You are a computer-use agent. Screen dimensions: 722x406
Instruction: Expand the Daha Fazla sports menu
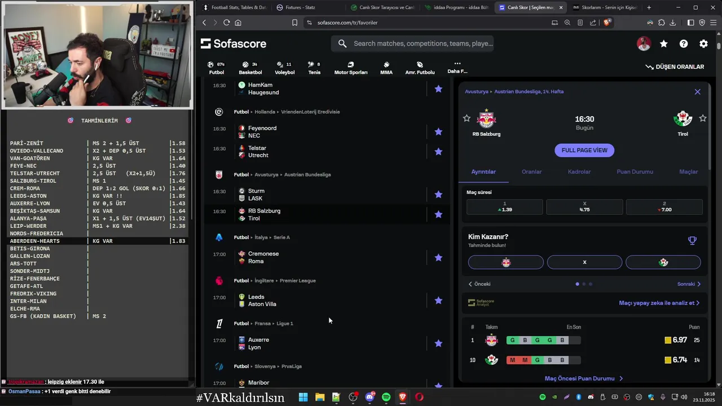pos(457,67)
